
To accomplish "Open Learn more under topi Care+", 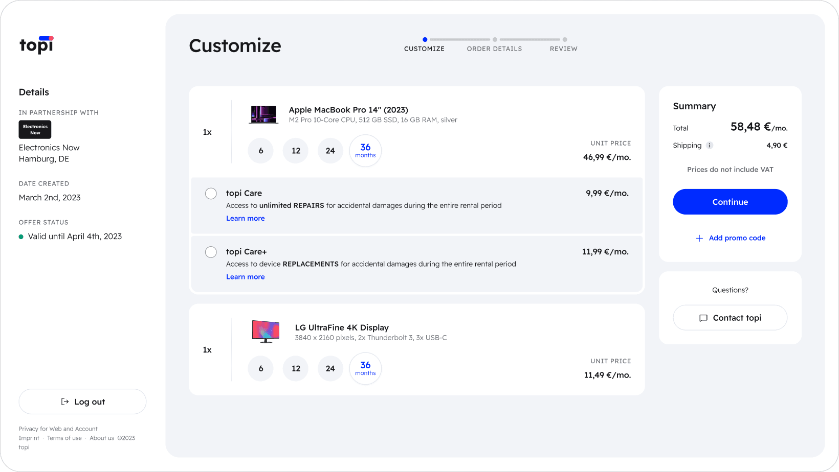I will click(x=246, y=277).
